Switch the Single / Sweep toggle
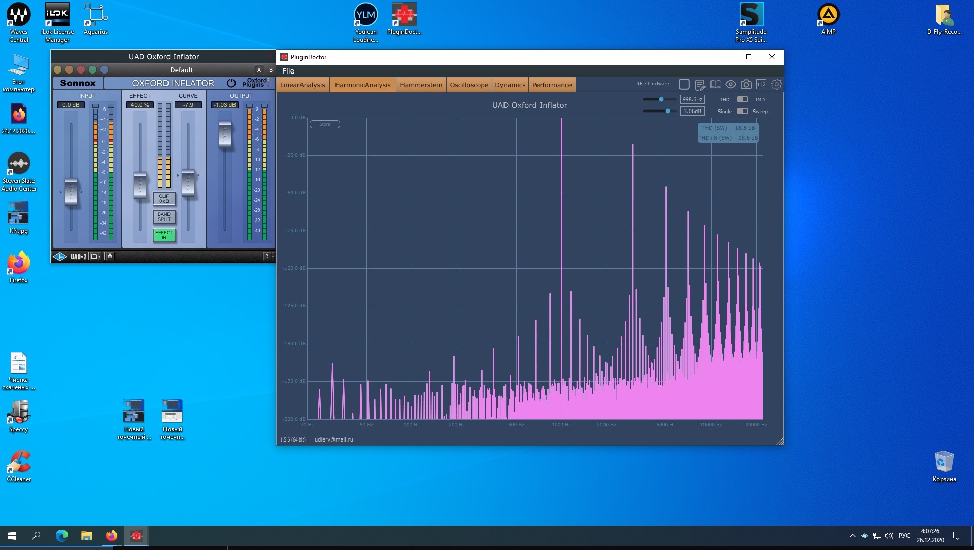The width and height of the screenshot is (974, 550). click(x=742, y=111)
